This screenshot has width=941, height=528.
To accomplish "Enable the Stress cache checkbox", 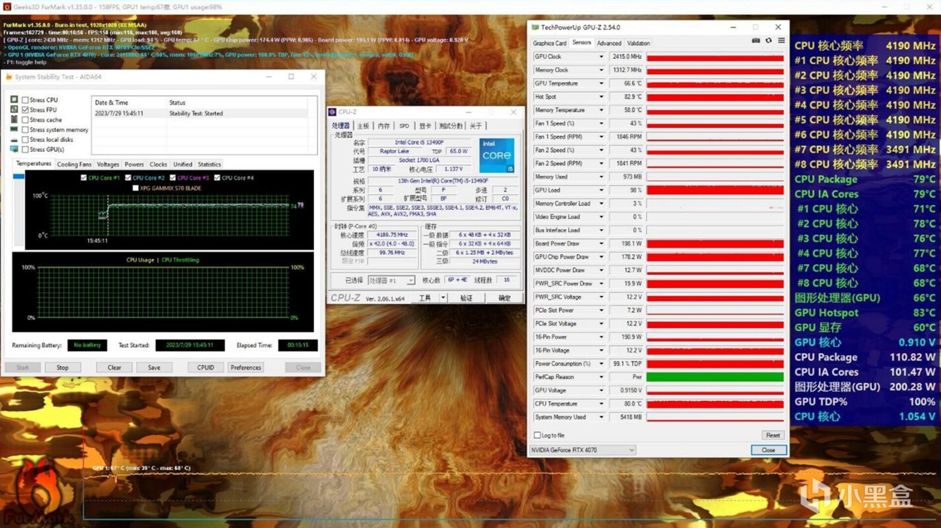I will [x=25, y=120].
